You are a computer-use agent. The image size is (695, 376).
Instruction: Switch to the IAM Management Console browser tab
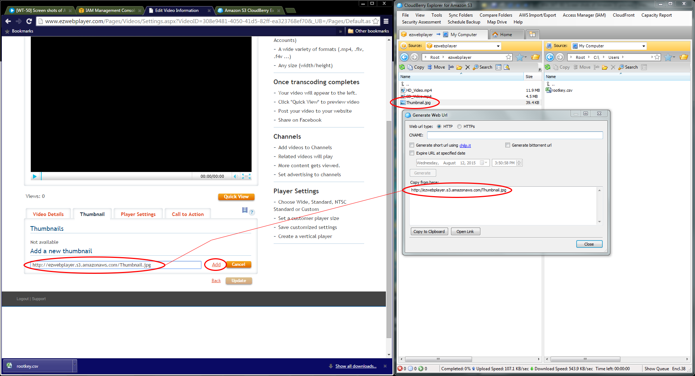point(110,10)
